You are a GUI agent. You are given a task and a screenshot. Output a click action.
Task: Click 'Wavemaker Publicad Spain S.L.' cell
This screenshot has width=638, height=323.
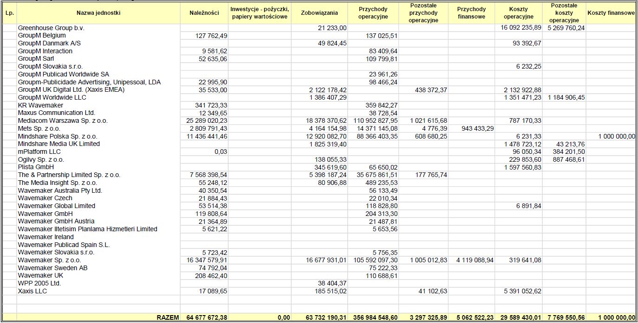click(x=64, y=245)
